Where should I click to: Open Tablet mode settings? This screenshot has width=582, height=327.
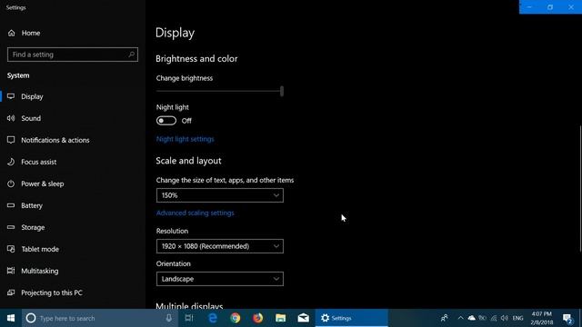click(x=40, y=249)
